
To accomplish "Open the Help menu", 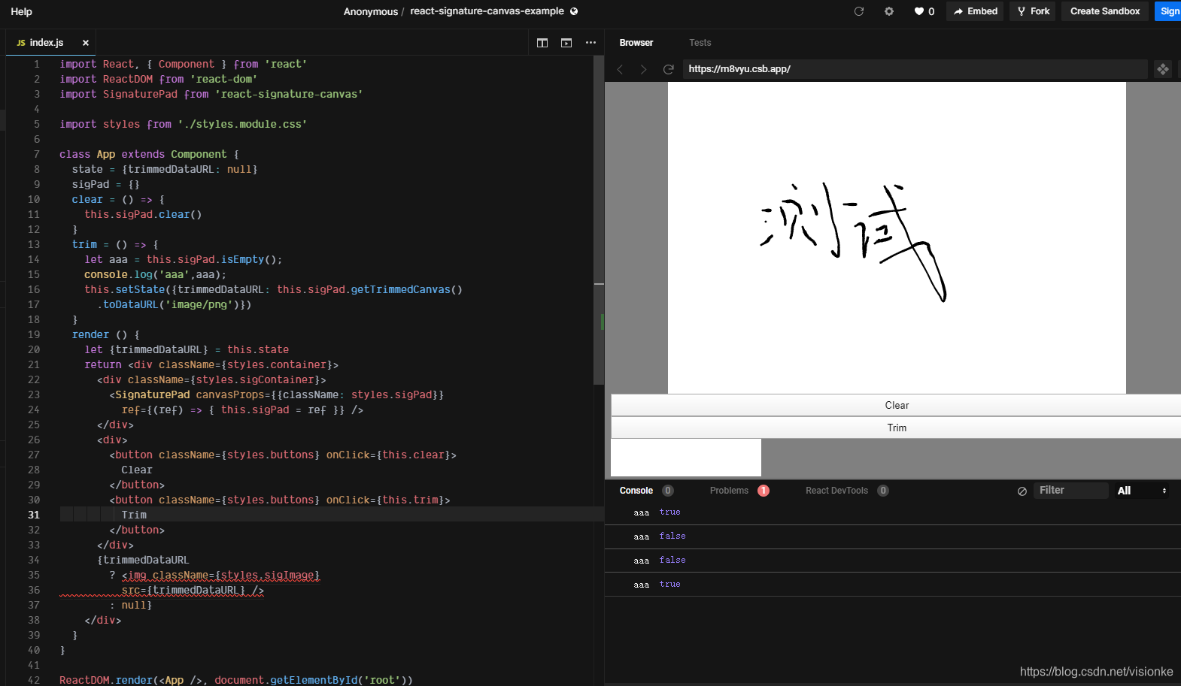I will click(21, 11).
